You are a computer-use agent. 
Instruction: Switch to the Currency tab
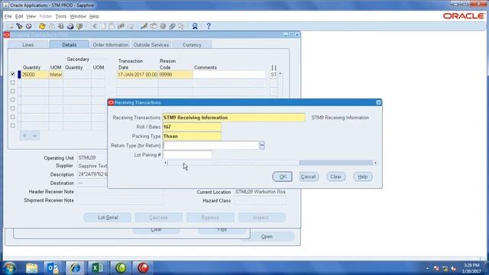pyautogui.click(x=192, y=45)
